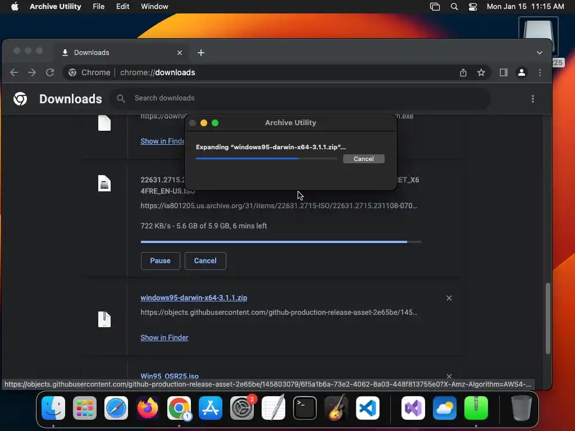Pause the ISO download
Viewport: 575px width, 431px height.
click(x=160, y=261)
